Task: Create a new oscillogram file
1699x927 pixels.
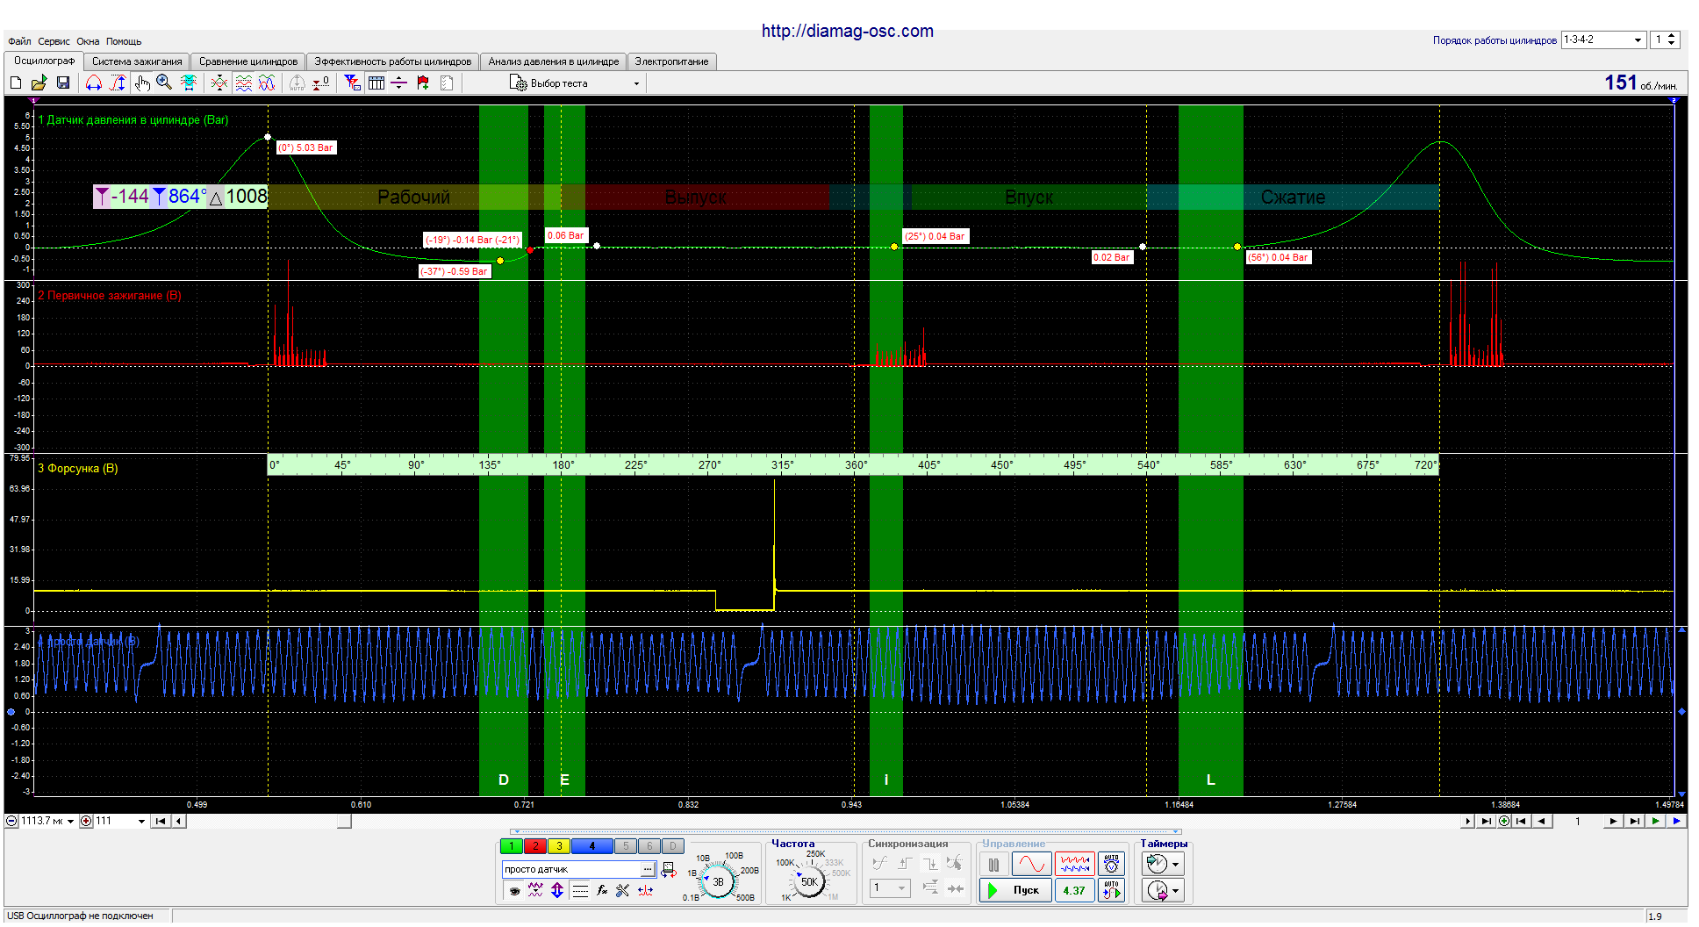Action: [x=15, y=83]
